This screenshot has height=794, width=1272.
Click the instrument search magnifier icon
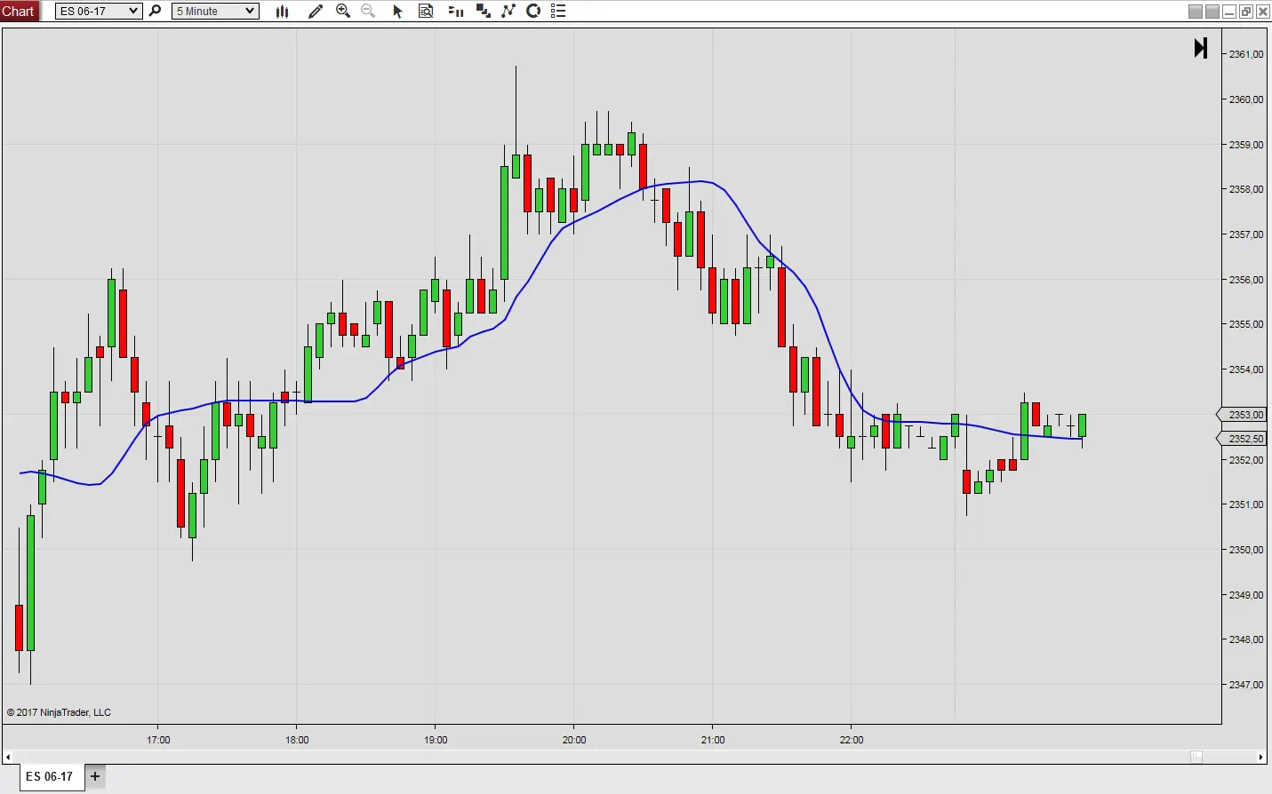(x=155, y=11)
